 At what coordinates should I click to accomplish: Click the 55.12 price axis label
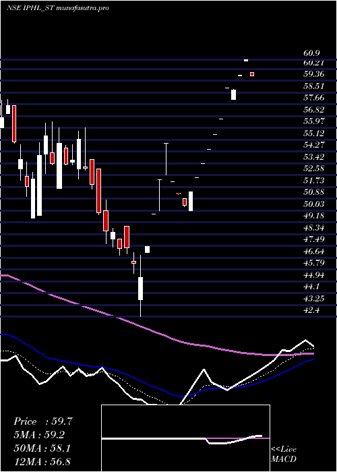click(314, 133)
